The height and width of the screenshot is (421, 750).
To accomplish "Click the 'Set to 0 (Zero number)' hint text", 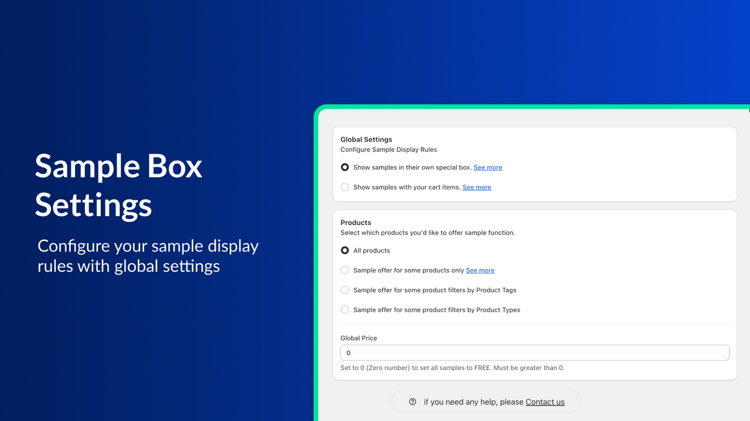I will pyautogui.click(x=452, y=368).
